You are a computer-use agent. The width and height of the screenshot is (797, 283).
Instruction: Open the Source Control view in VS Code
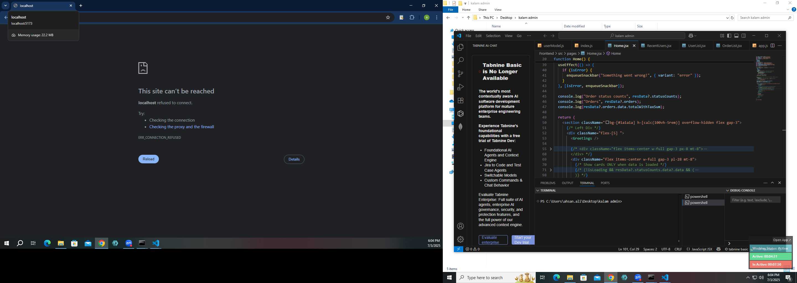[x=460, y=74]
